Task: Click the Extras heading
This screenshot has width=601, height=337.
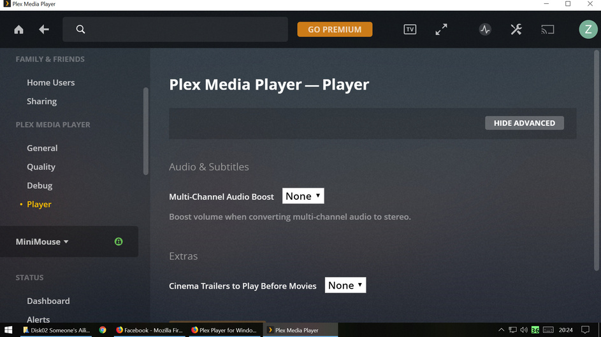Action: pos(183,256)
